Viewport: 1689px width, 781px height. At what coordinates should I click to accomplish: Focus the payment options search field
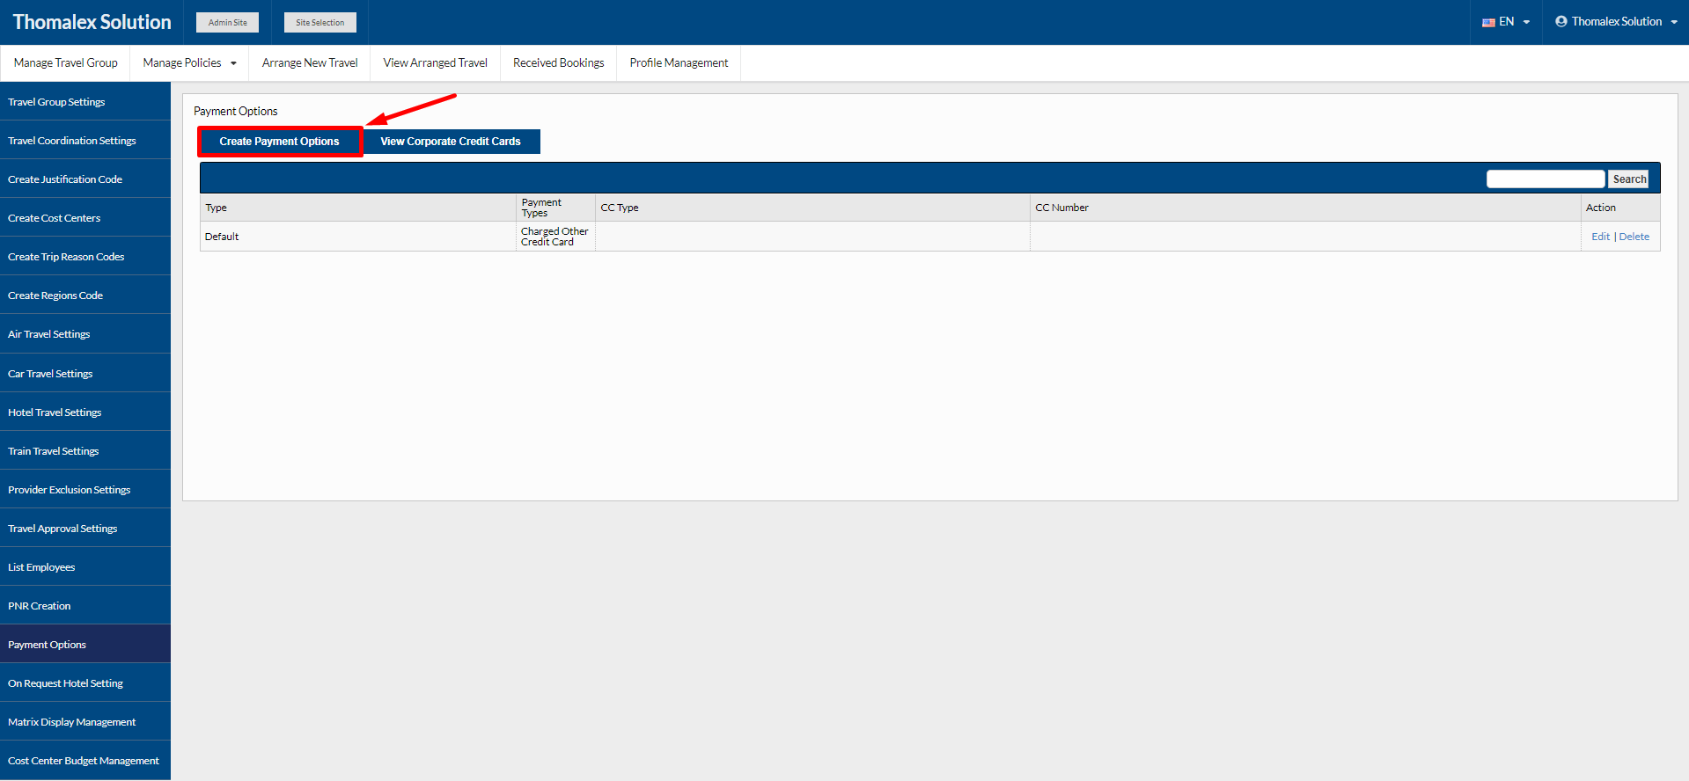[x=1546, y=179]
